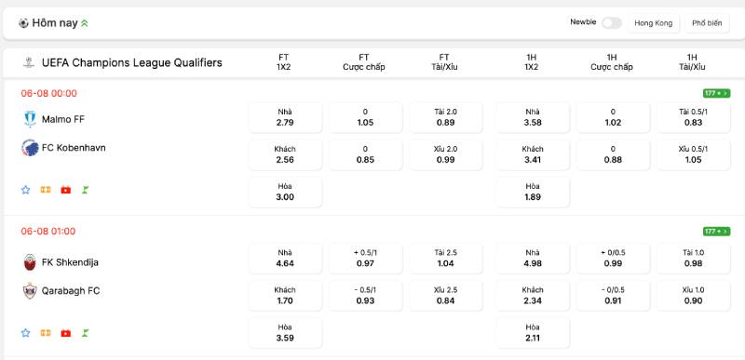Open the Malmo FF team name

pyautogui.click(x=63, y=119)
